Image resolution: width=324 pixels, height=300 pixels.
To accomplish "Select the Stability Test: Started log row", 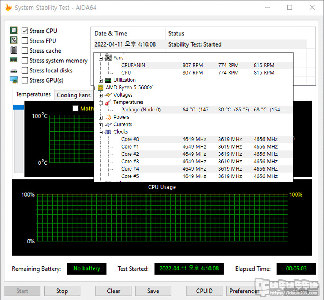I will click(199, 44).
